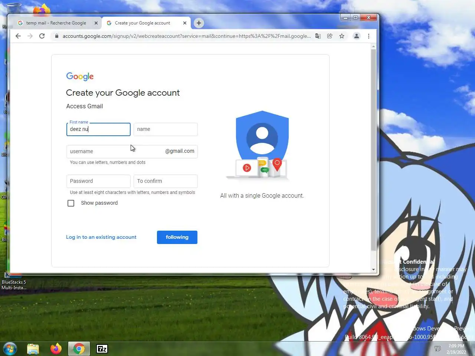Image resolution: width=475 pixels, height=356 pixels.
Task: Click the share page icon
Action: (x=330, y=36)
